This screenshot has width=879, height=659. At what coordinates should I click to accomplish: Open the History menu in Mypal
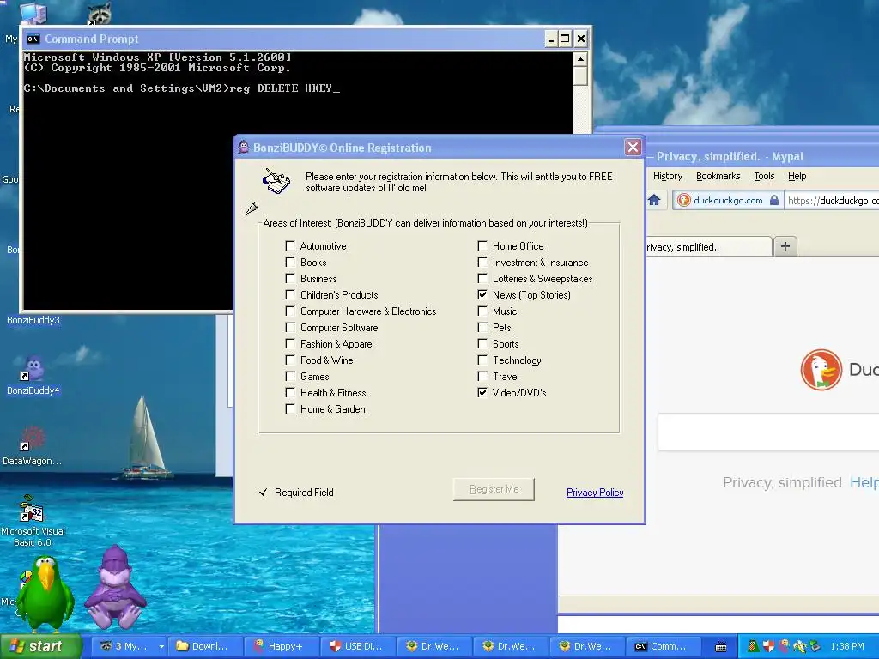668,176
